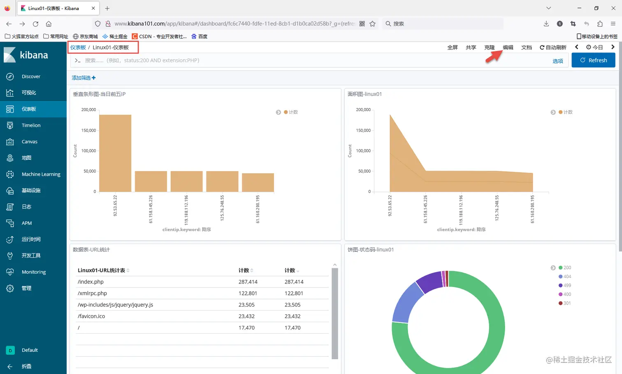
Task: Click 文档 (Docs) in top menu
Action: 527,47
